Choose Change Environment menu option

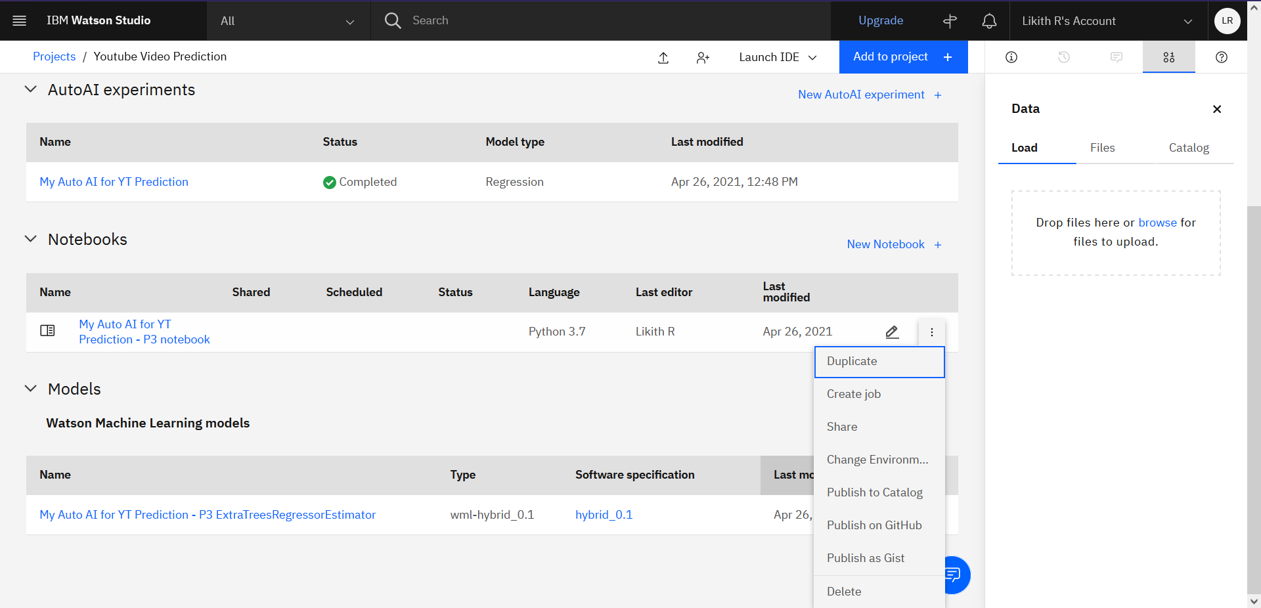point(879,460)
